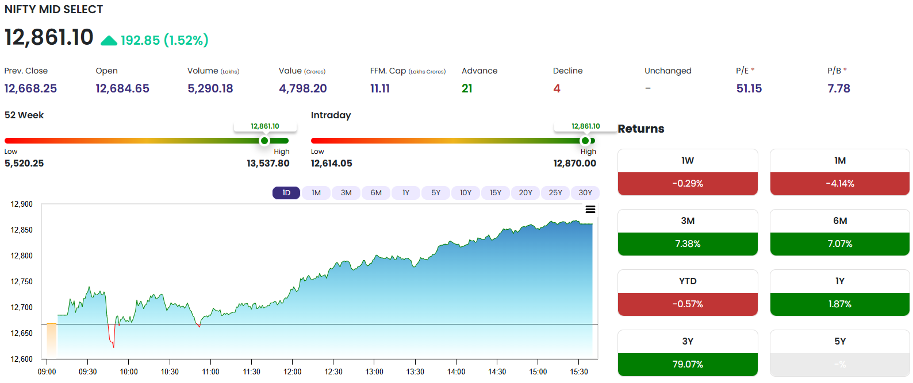Switch chart to 3M range

[346, 193]
